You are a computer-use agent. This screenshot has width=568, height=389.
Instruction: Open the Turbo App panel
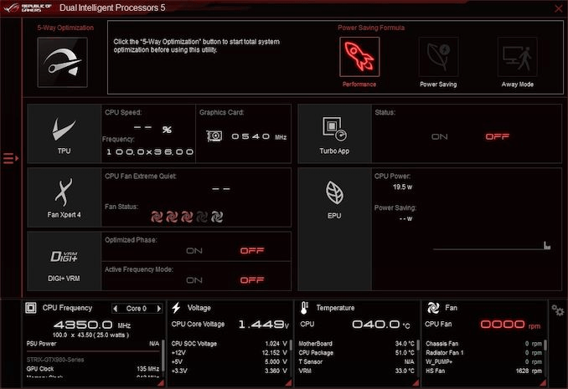click(x=334, y=134)
